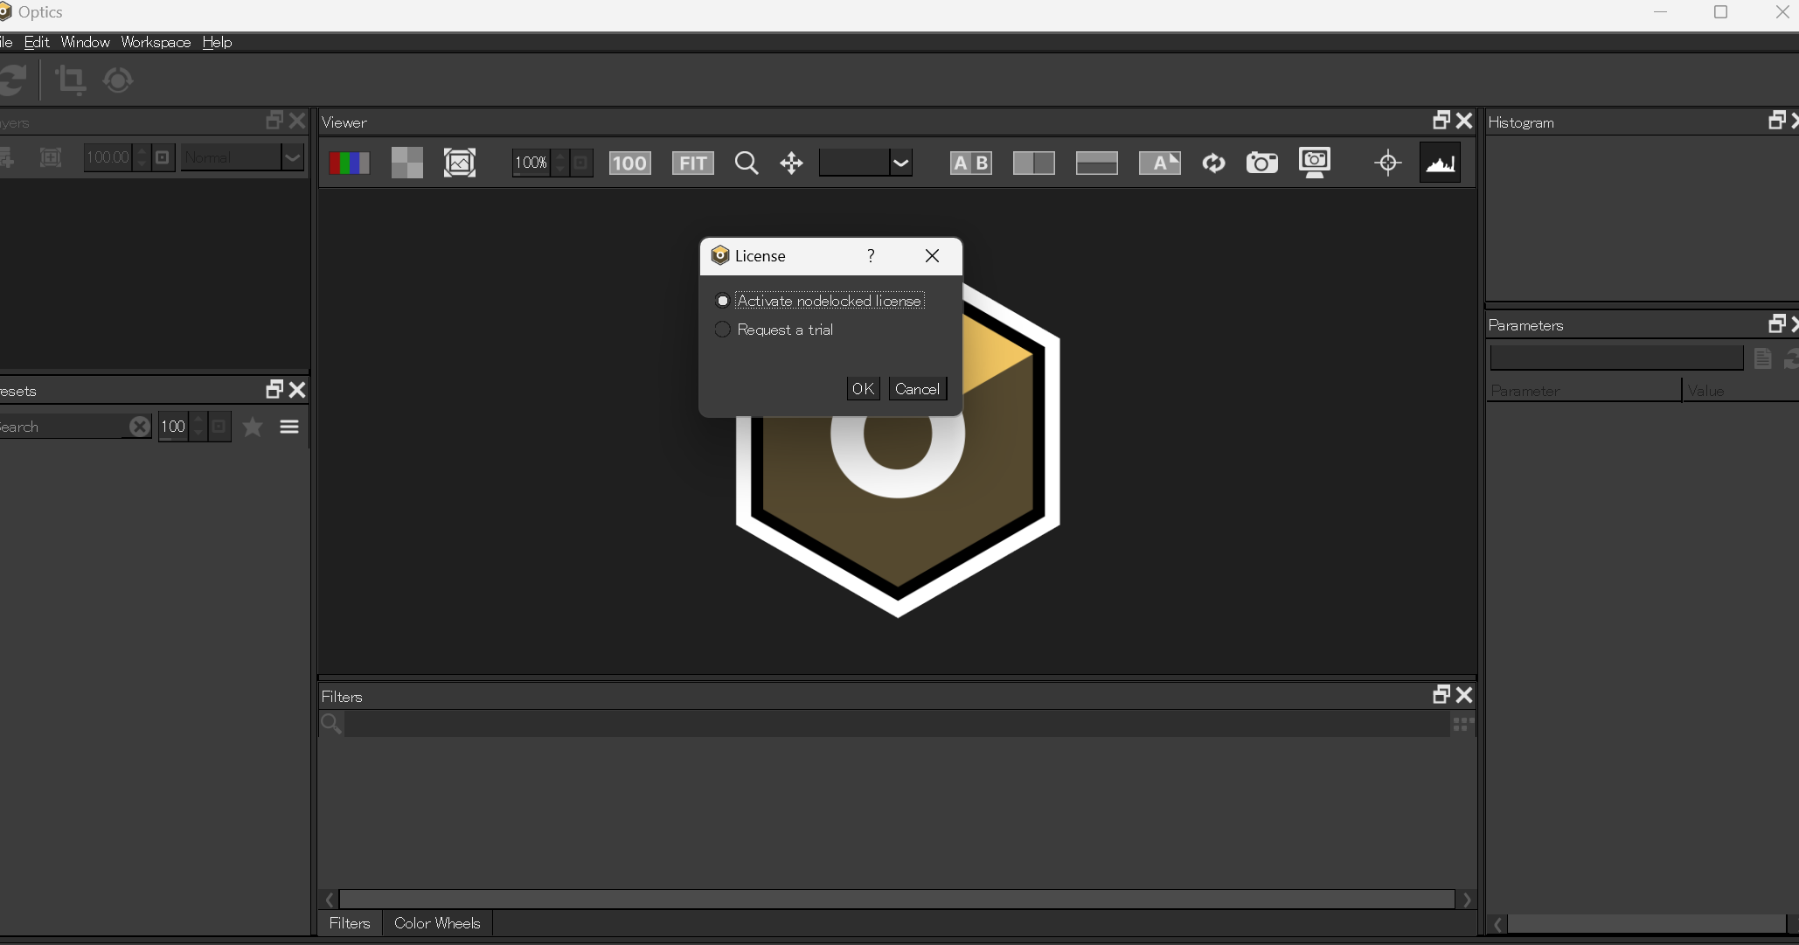Click the Value column header
Viewport: 1799px width, 945px height.
click(1741, 391)
